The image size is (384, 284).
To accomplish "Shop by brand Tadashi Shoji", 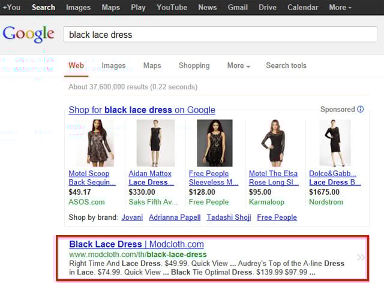I will tap(229, 217).
